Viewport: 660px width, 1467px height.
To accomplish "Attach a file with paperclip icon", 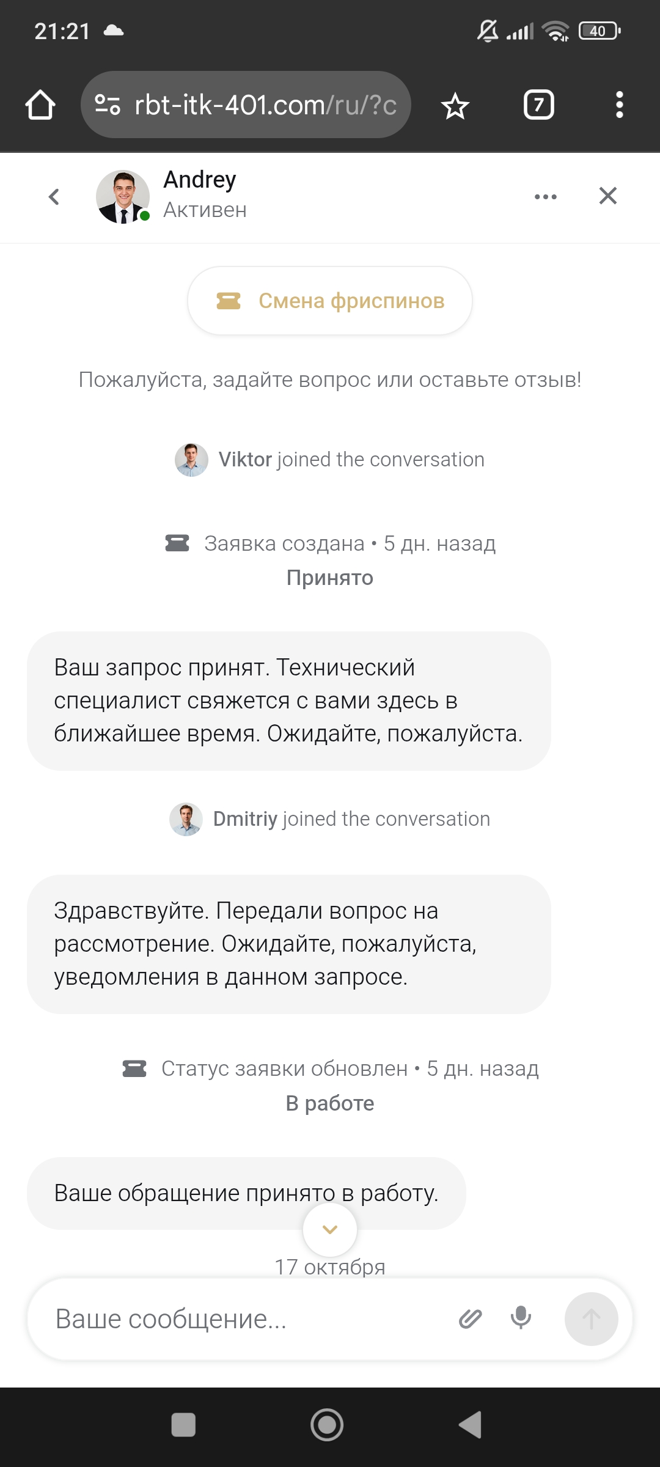I will pos(470,1319).
